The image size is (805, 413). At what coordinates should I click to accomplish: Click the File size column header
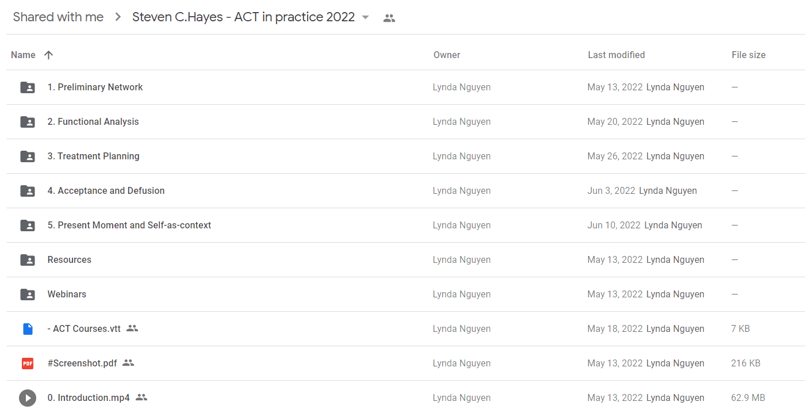coord(749,55)
